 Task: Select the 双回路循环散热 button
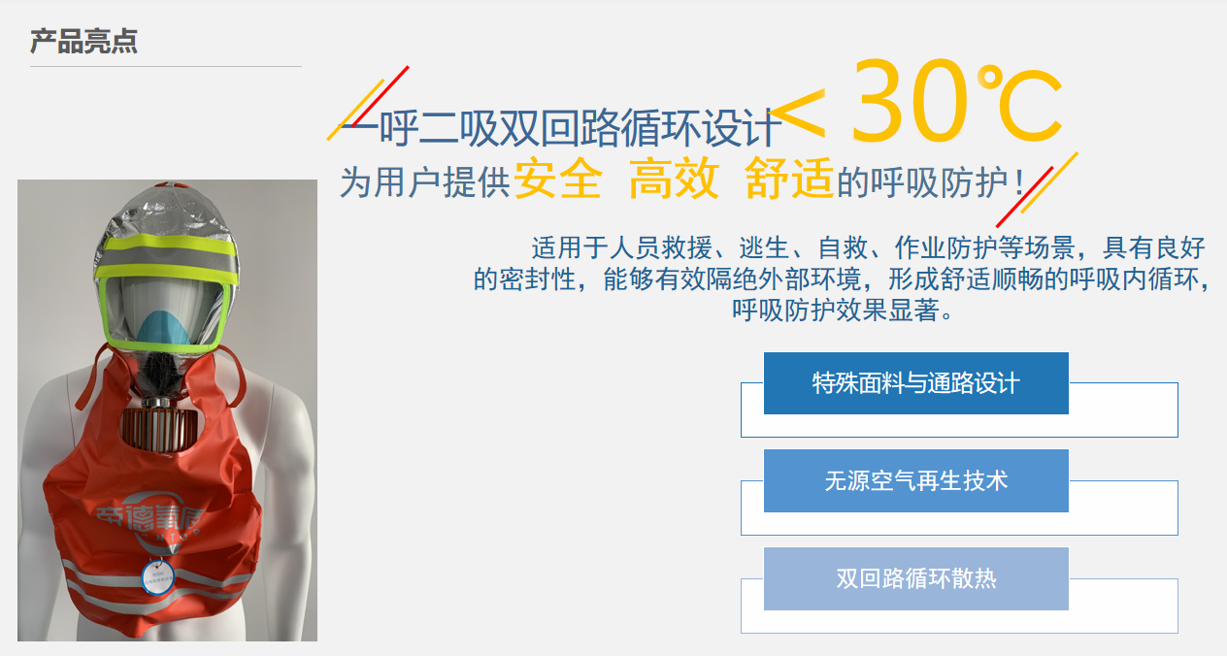pos(915,579)
